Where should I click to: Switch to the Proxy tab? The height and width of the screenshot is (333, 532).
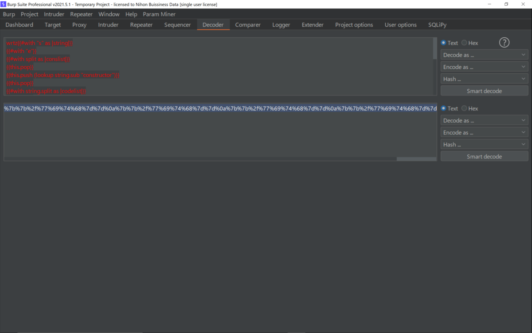[x=79, y=25]
